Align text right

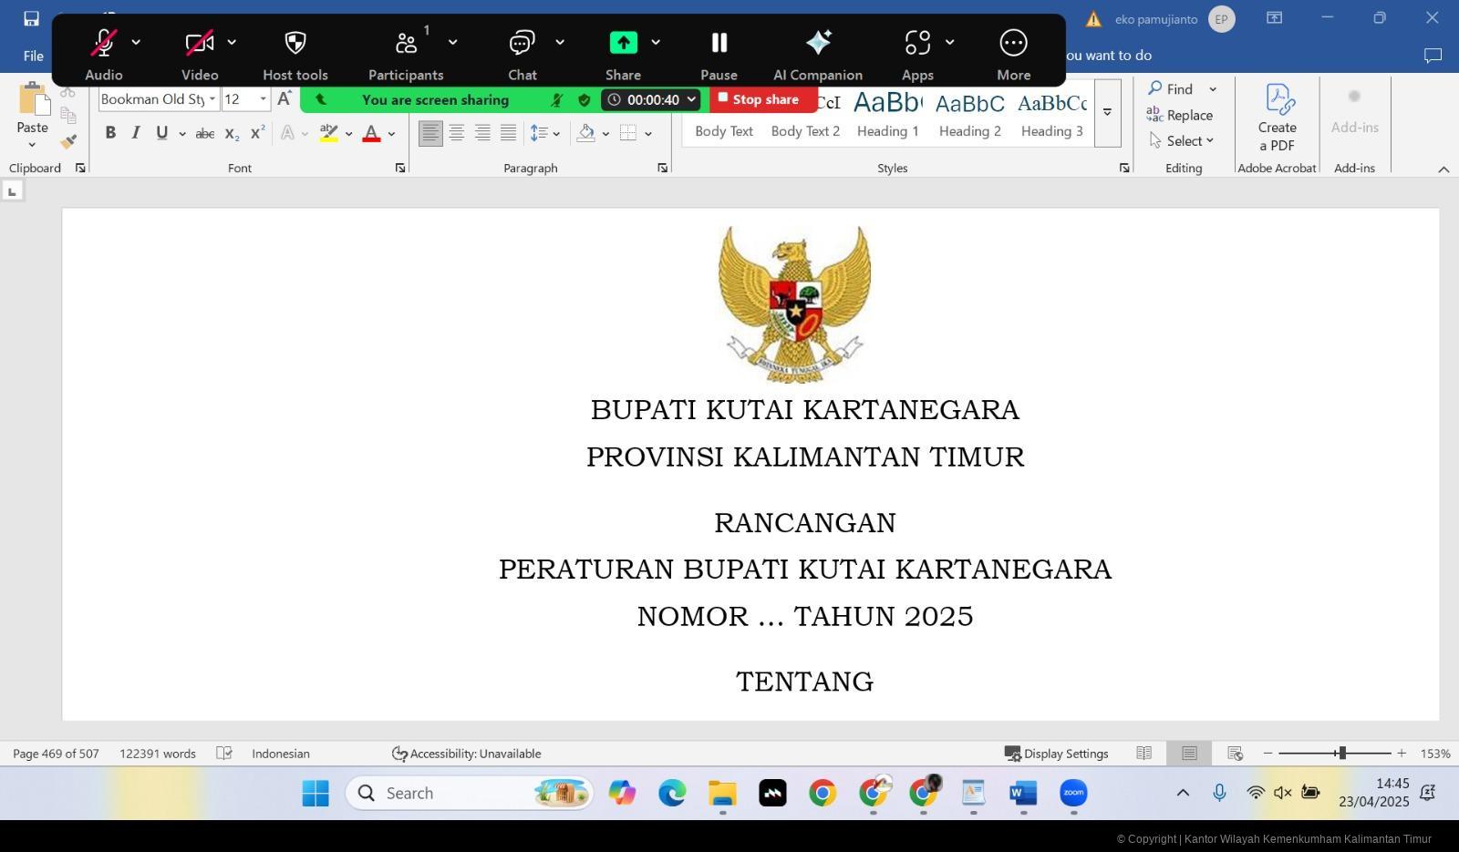click(x=482, y=133)
